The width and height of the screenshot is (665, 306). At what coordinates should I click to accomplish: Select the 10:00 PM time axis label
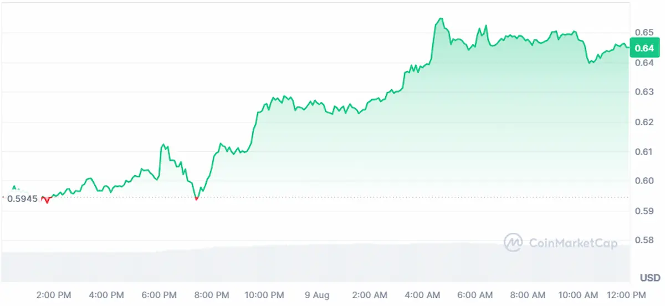point(264,294)
